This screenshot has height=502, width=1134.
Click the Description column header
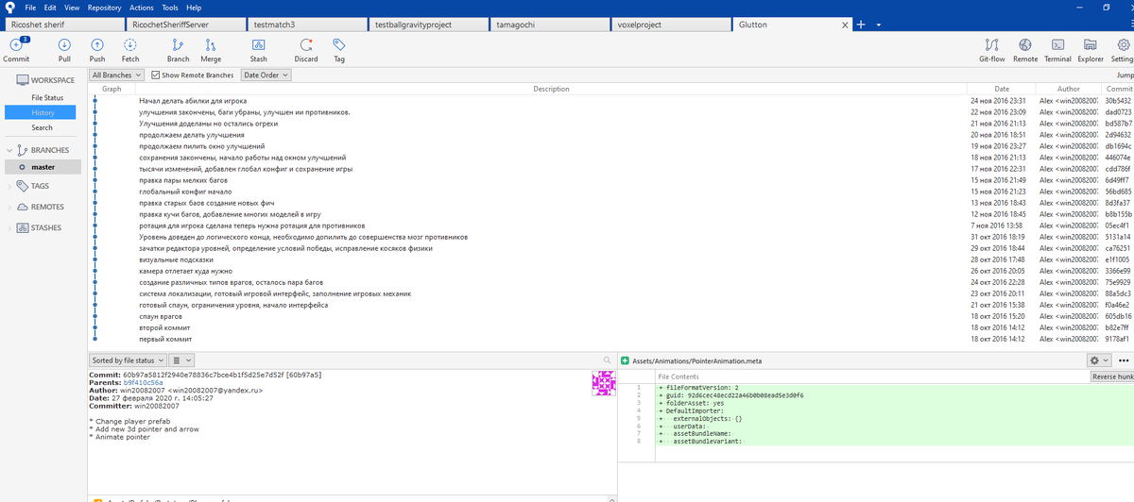pyautogui.click(x=551, y=89)
